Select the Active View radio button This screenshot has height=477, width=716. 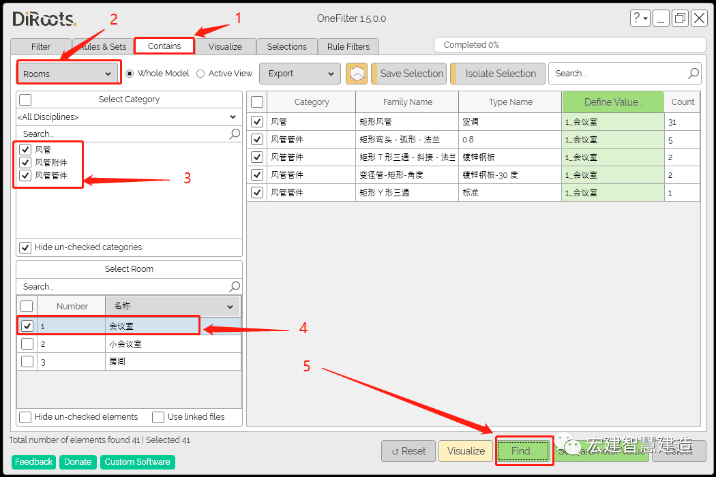[x=200, y=74]
